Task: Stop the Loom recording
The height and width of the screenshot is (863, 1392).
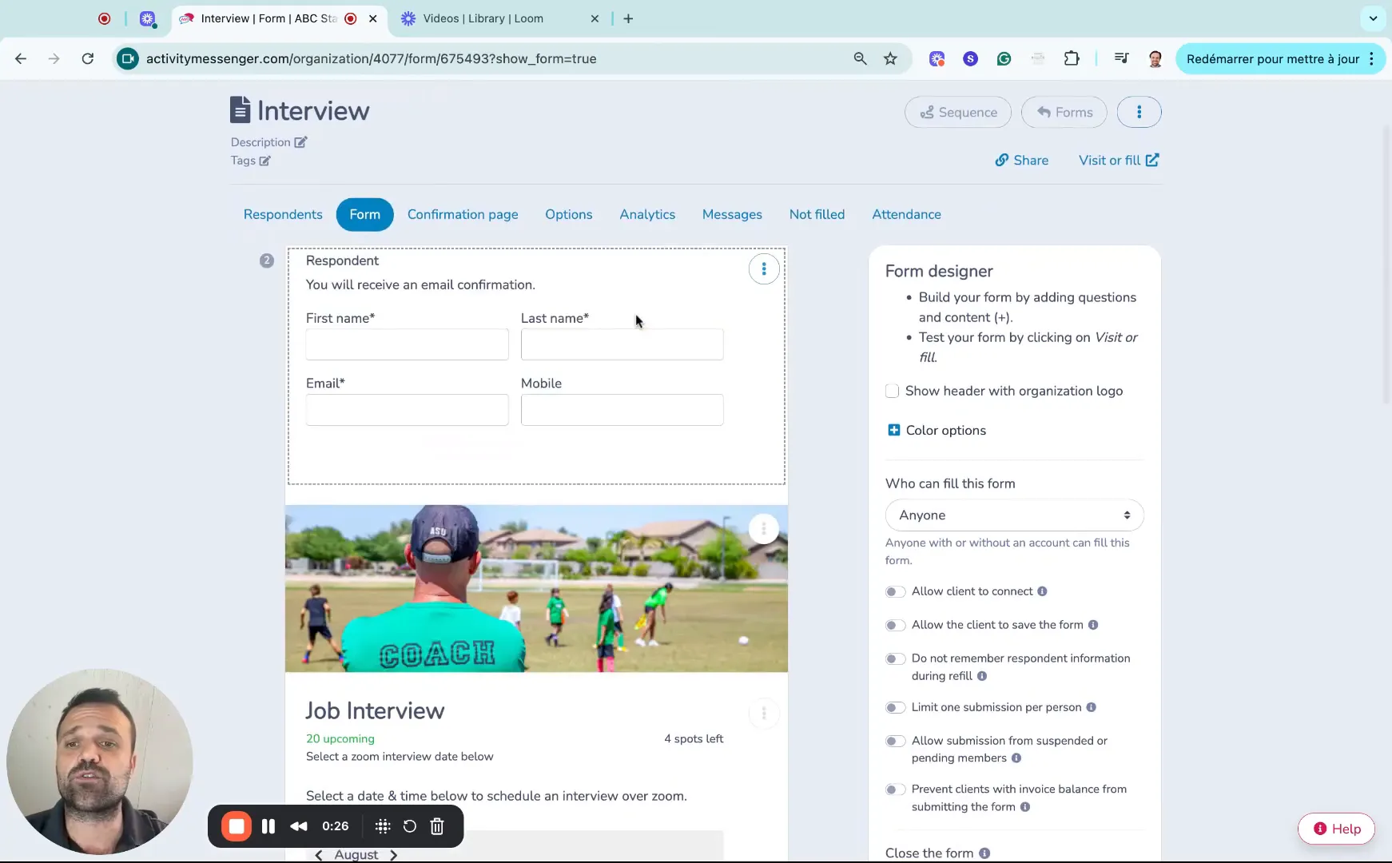Action: (x=237, y=826)
